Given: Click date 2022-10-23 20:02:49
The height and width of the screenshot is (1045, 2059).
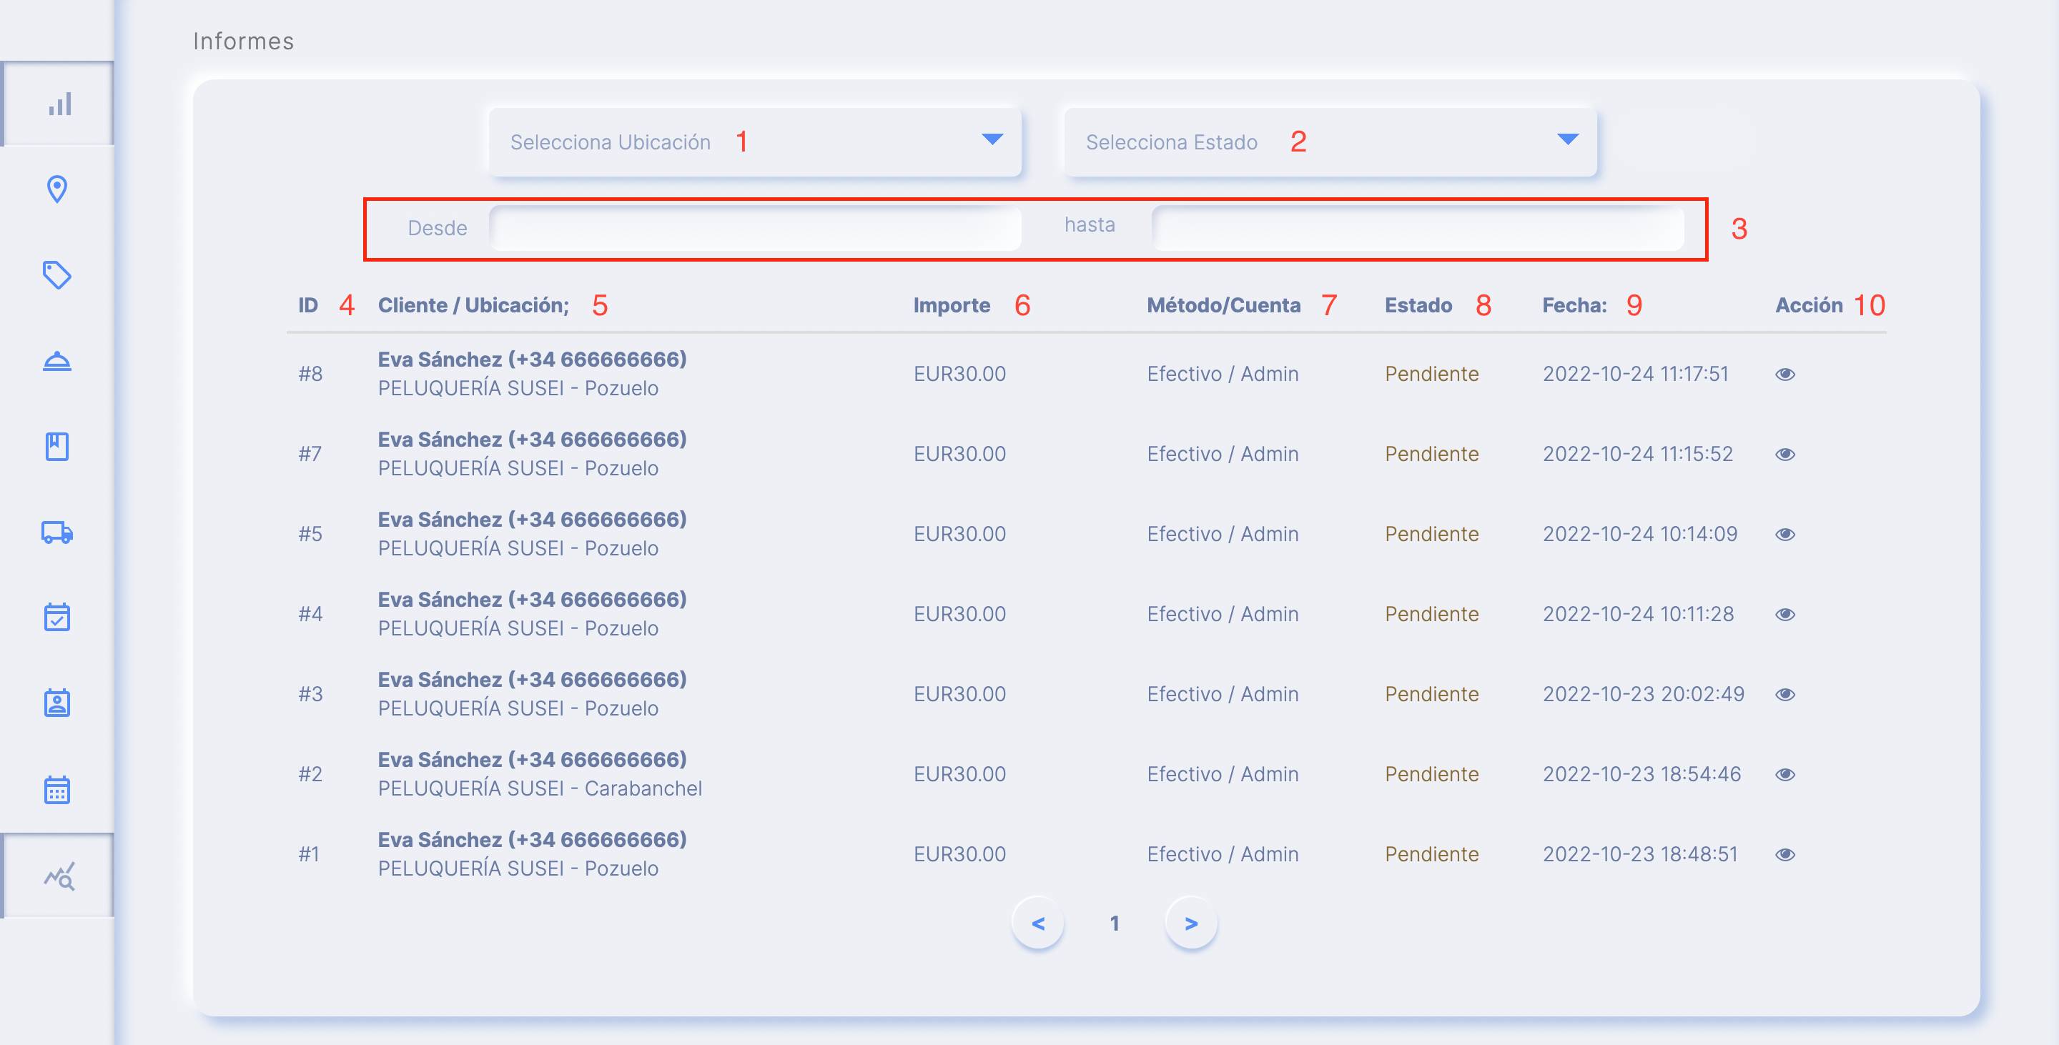Looking at the screenshot, I should point(1644,693).
